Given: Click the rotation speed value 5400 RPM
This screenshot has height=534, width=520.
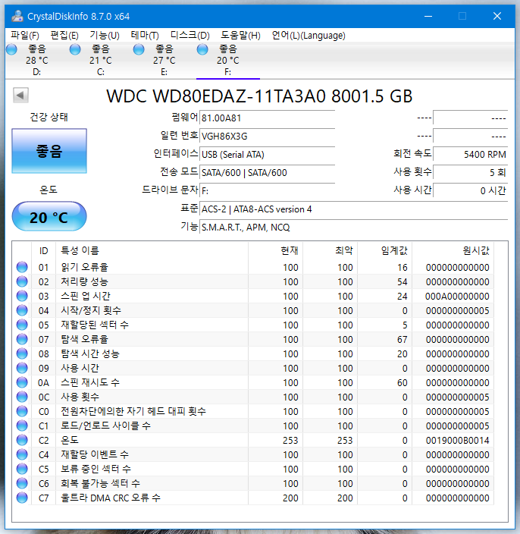Looking at the screenshot, I should (470, 154).
